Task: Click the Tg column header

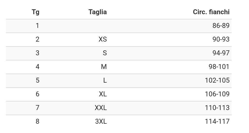Action: 35,12
